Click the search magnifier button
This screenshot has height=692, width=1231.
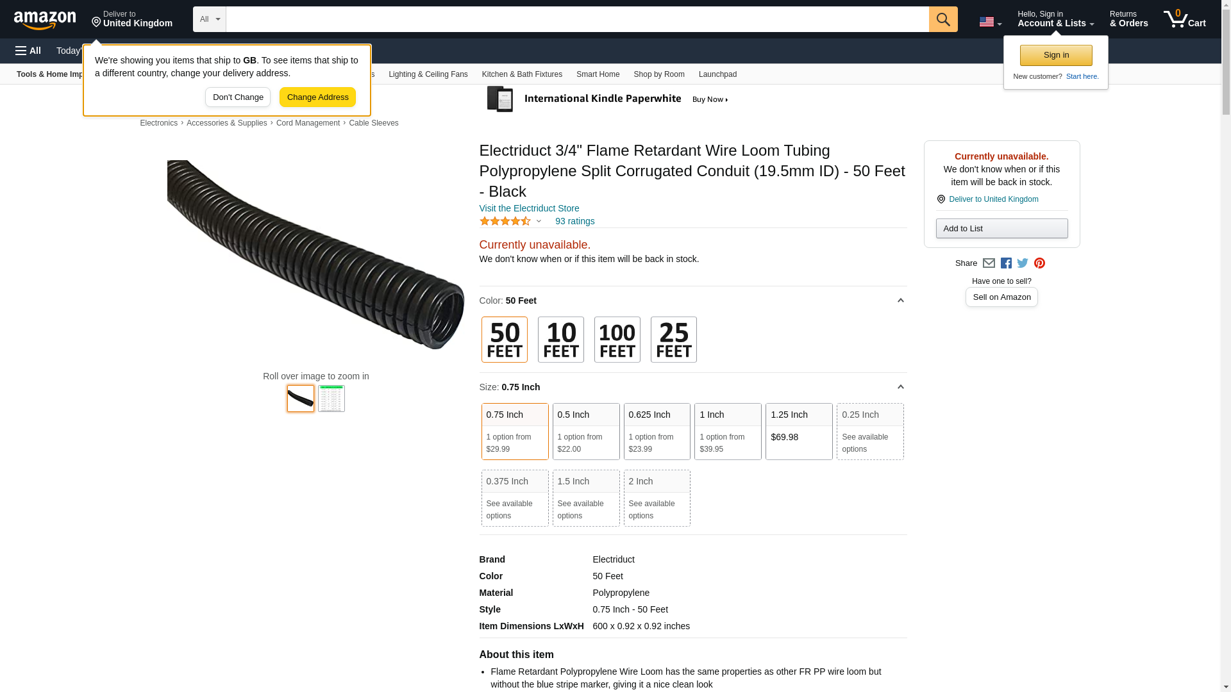(x=942, y=19)
